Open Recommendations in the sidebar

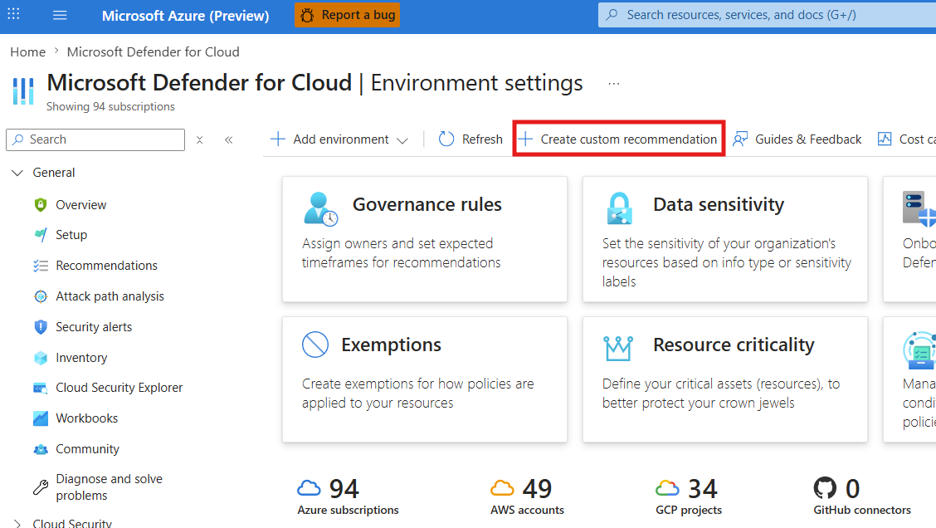point(106,265)
